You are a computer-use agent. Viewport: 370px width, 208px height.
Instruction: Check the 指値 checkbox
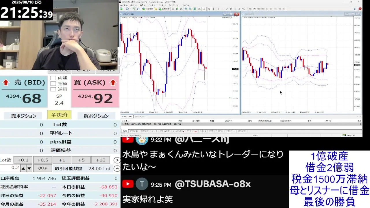tap(53, 83)
